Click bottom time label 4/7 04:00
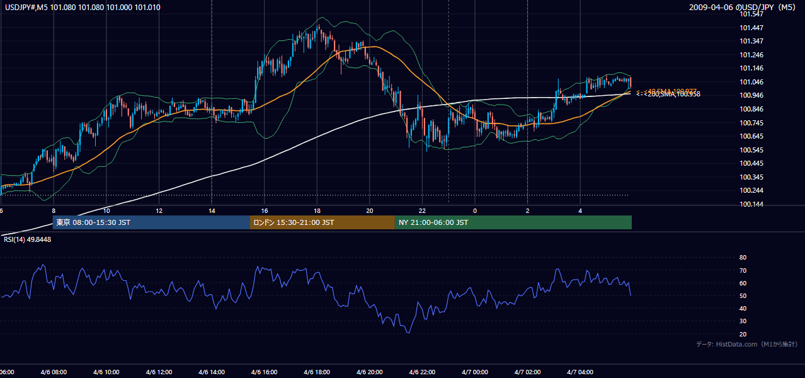Viewport: 805px width, 378px height. 580,372
